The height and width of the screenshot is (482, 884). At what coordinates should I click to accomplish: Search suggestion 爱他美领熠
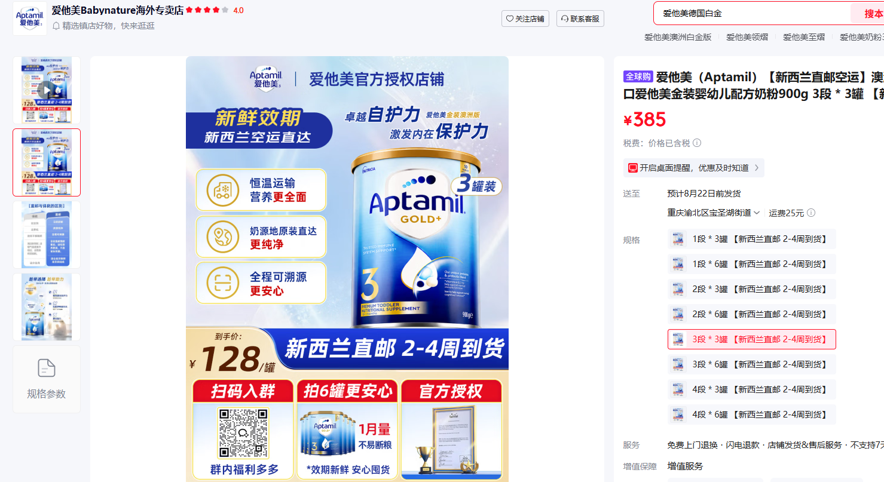747,37
